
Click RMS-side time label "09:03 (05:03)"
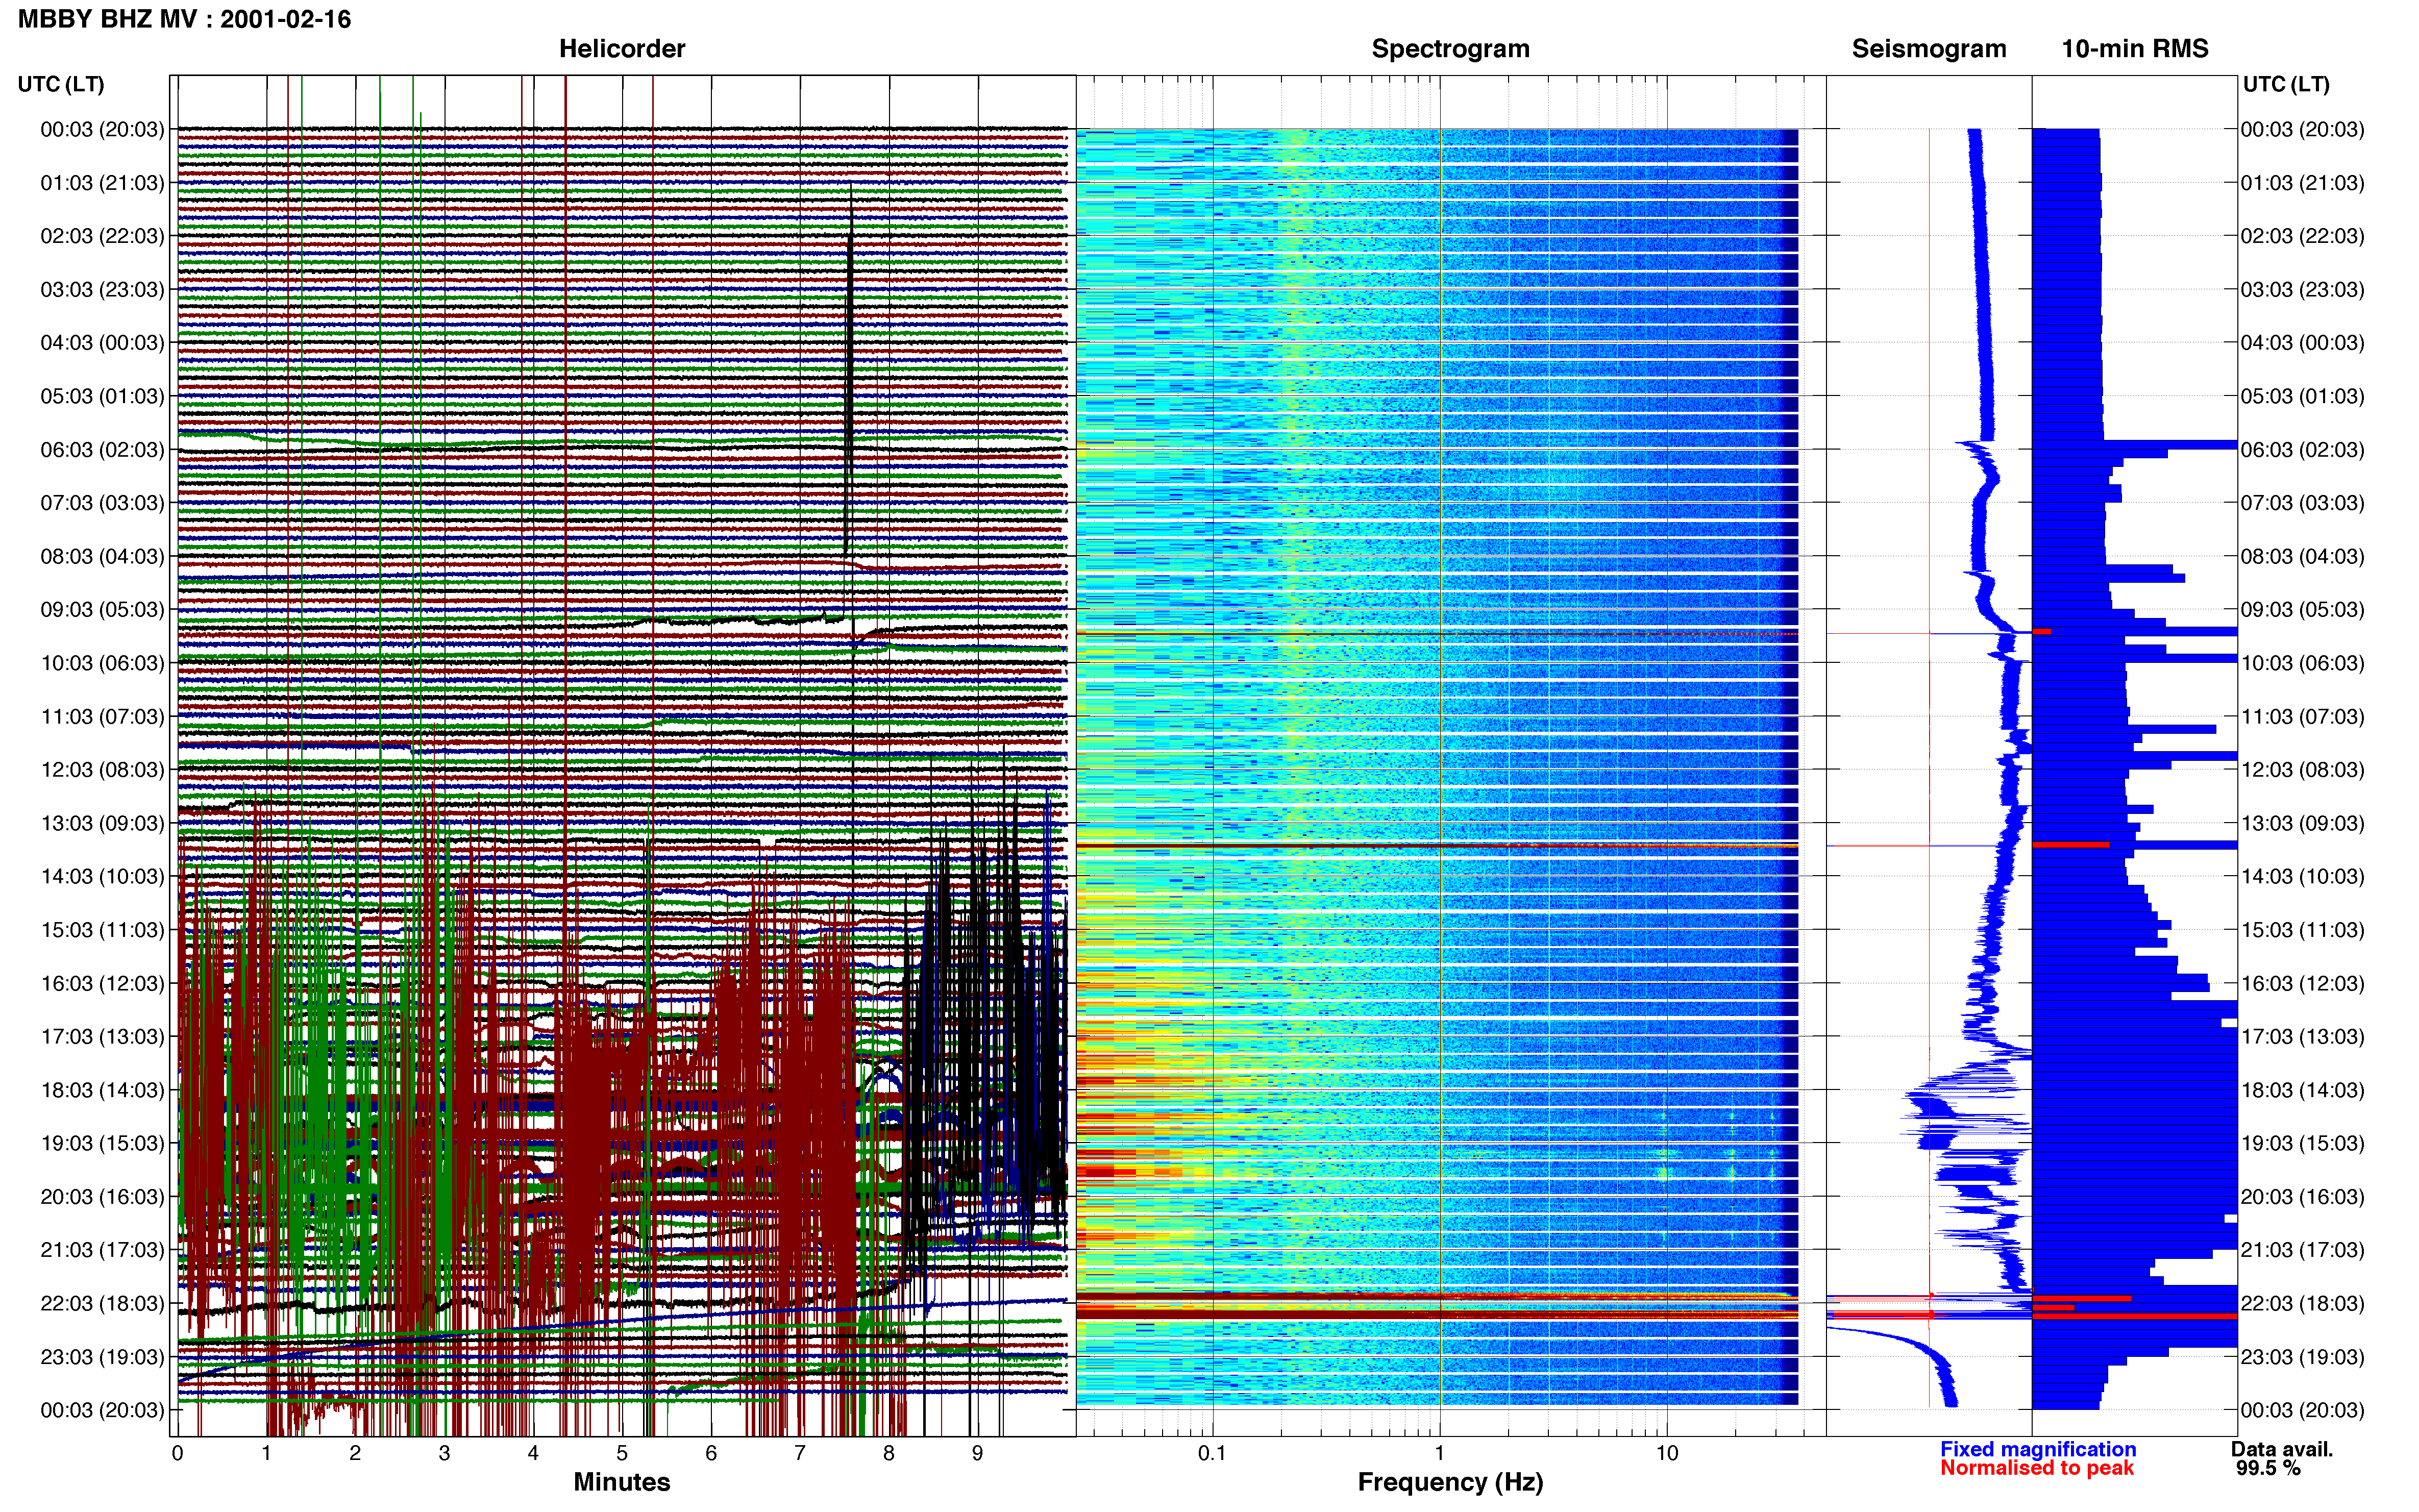coord(2302,610)
